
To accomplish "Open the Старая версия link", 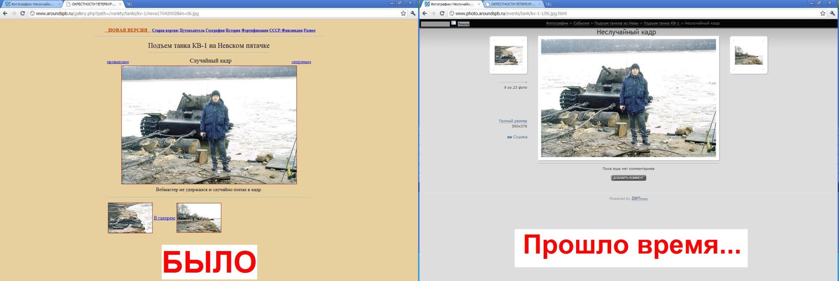I will [x=165, y=31].
